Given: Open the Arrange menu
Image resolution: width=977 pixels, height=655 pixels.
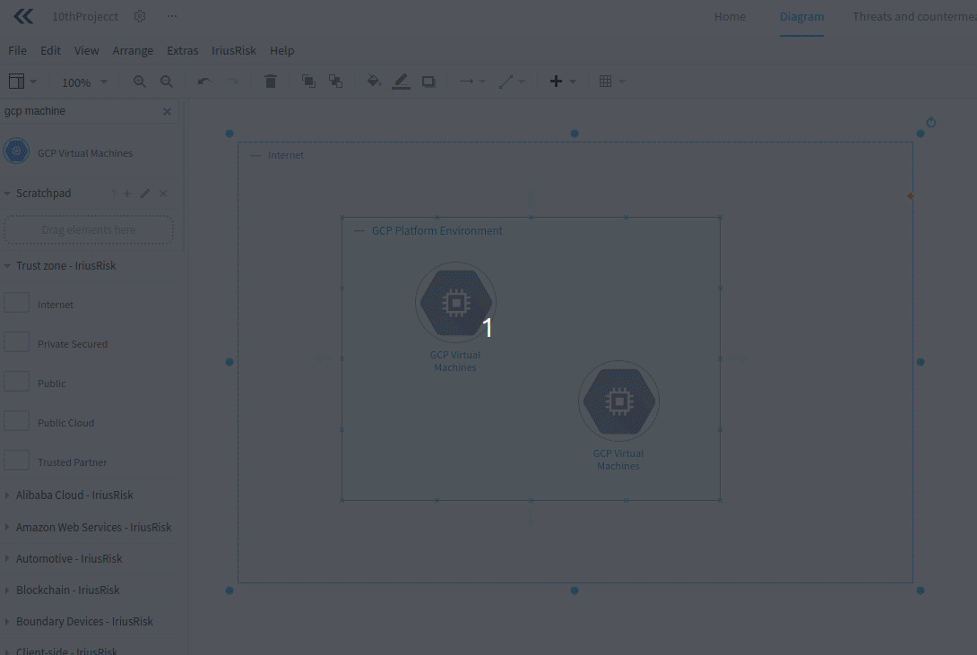Looking at the screenshot, I should tap(133, 50).
